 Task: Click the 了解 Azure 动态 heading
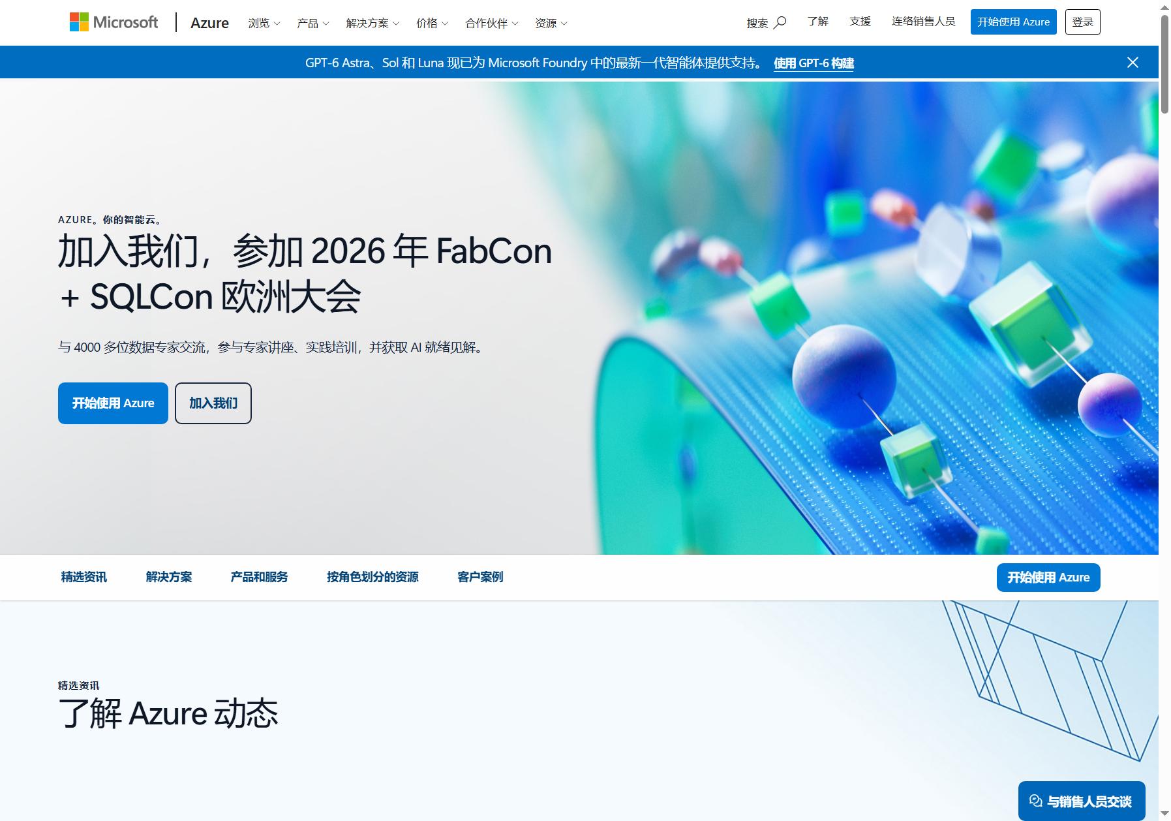coord(168,713)
